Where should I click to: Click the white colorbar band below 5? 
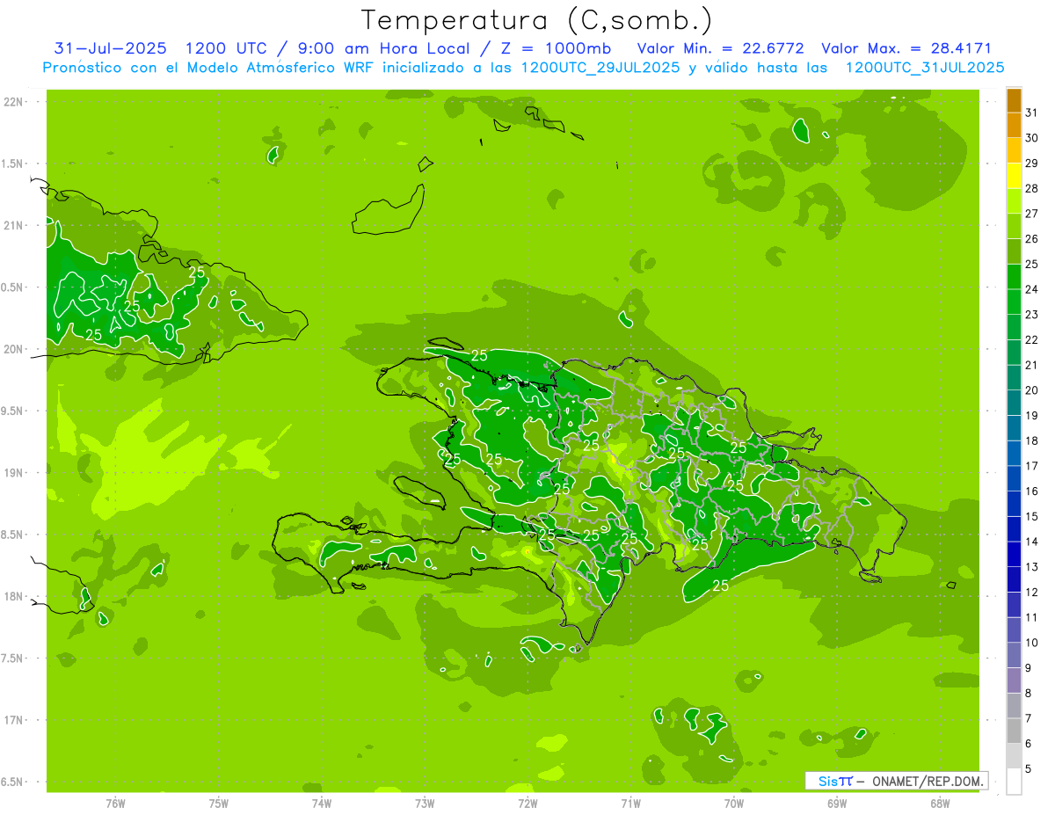click(x=1014, y=782)
